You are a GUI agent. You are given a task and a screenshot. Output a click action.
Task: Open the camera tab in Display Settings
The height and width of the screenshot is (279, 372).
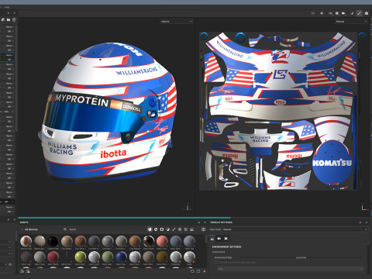219,239
